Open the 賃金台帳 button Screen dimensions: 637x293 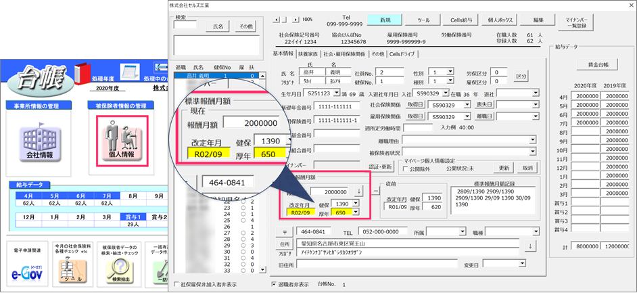597,64
